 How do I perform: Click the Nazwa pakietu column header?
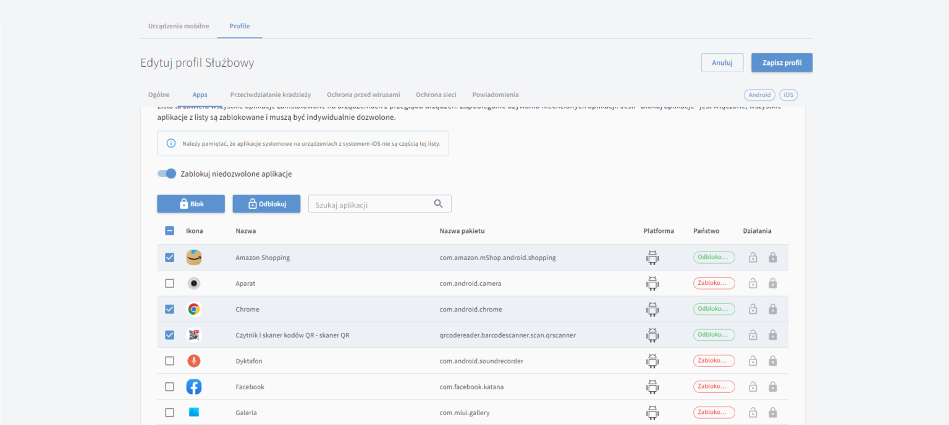pyautogui.click(x=462, y=231)
